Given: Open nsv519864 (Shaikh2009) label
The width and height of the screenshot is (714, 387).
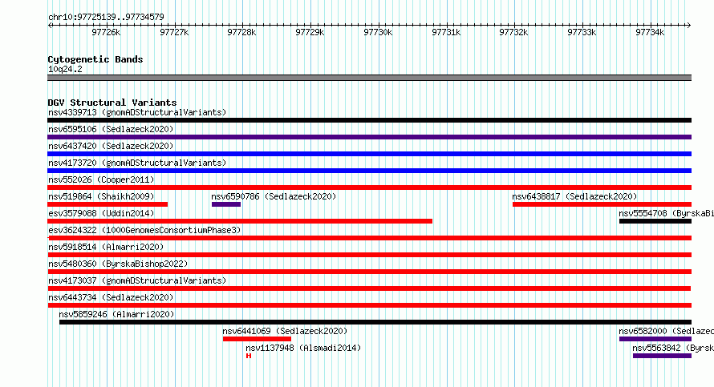Looking at the screenshot, I should [x=101, y=196].
